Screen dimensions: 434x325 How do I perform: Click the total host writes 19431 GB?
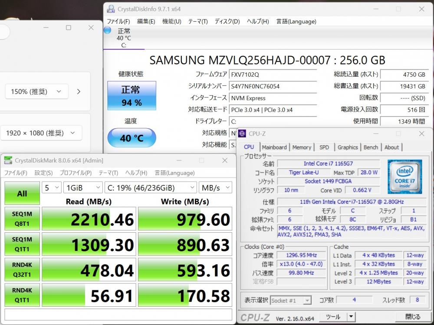click(x=404, y=86)
